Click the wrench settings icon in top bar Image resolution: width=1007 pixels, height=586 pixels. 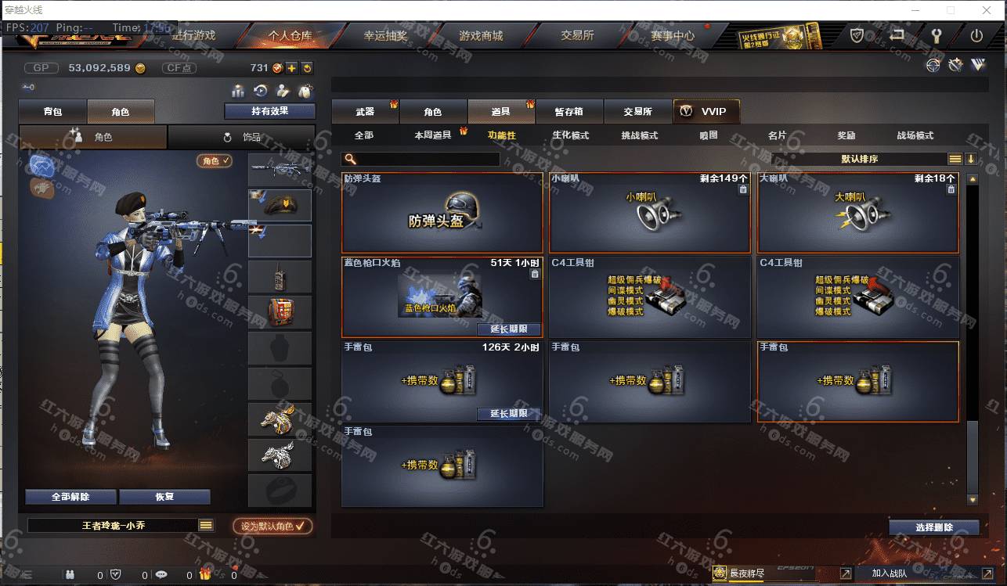coord(935,36)
